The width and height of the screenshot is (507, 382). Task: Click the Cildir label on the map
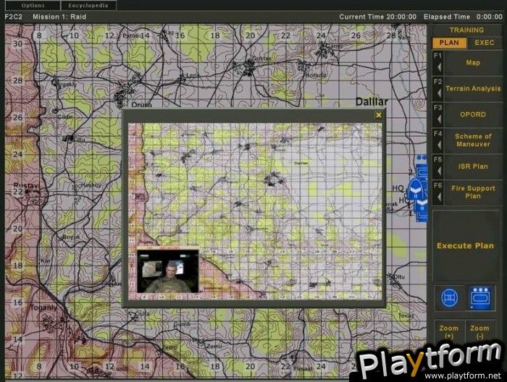[x=65, y=116]
